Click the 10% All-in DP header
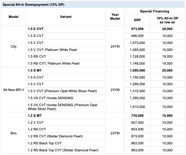Viewport: 186px width, 155px height. [167, 20]
